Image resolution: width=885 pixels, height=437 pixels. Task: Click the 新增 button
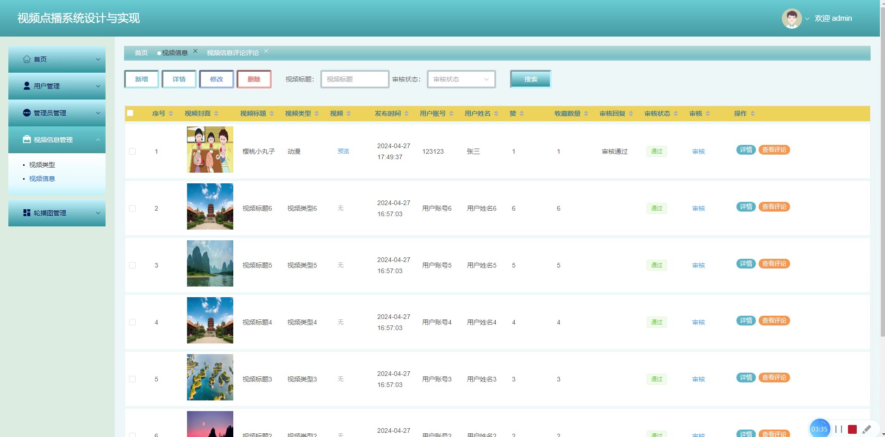point(142,79)
